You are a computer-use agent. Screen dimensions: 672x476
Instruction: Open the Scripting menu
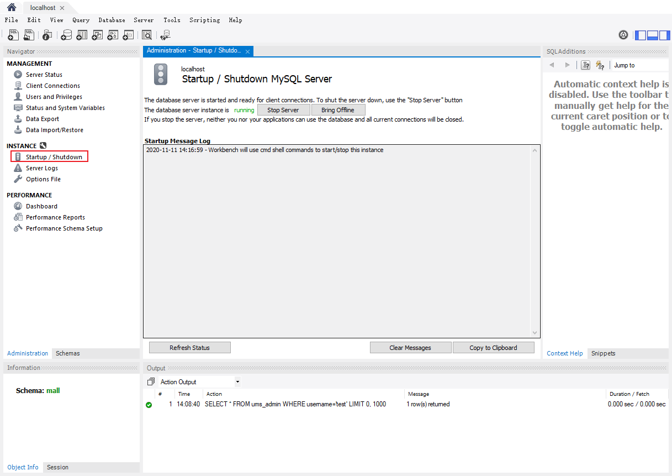pyautogui.click(x=205, y=20)
